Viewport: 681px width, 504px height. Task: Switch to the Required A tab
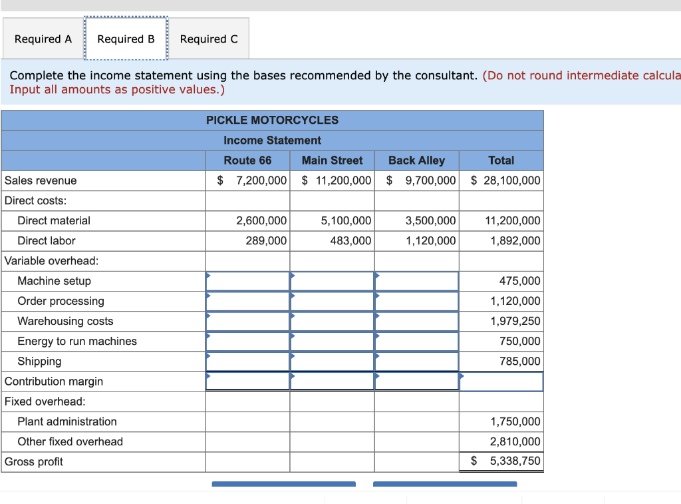tap(43, 39)
